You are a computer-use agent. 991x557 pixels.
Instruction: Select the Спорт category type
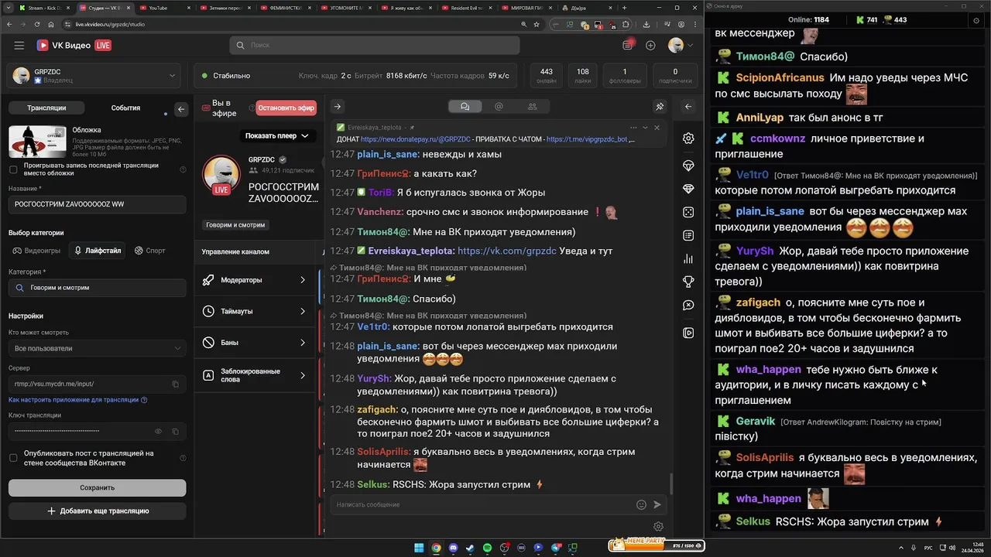(x=149, y=251)
